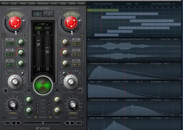
Task: Click the A/B layer crossfade slider
Action: click(x=43, y=123)
